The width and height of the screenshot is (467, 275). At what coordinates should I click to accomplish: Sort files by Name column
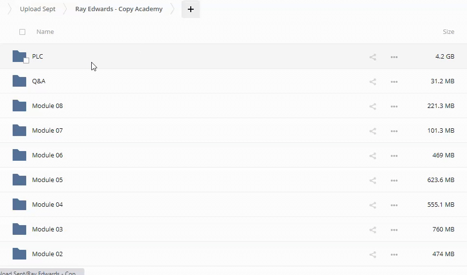click(45, 32)
